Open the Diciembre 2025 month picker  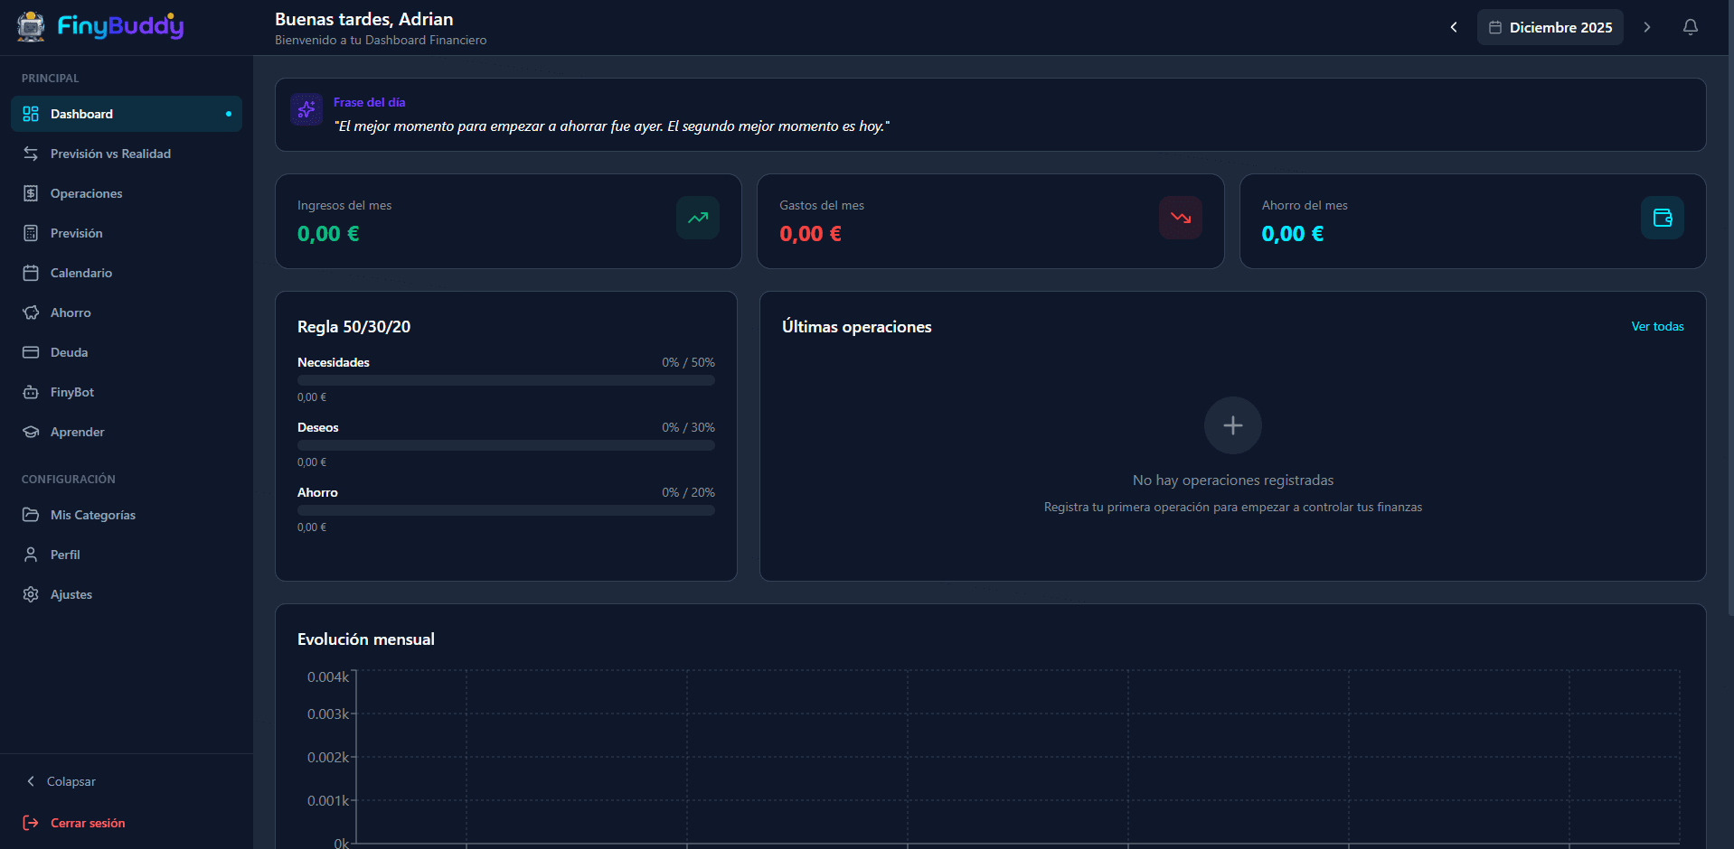1550,27
